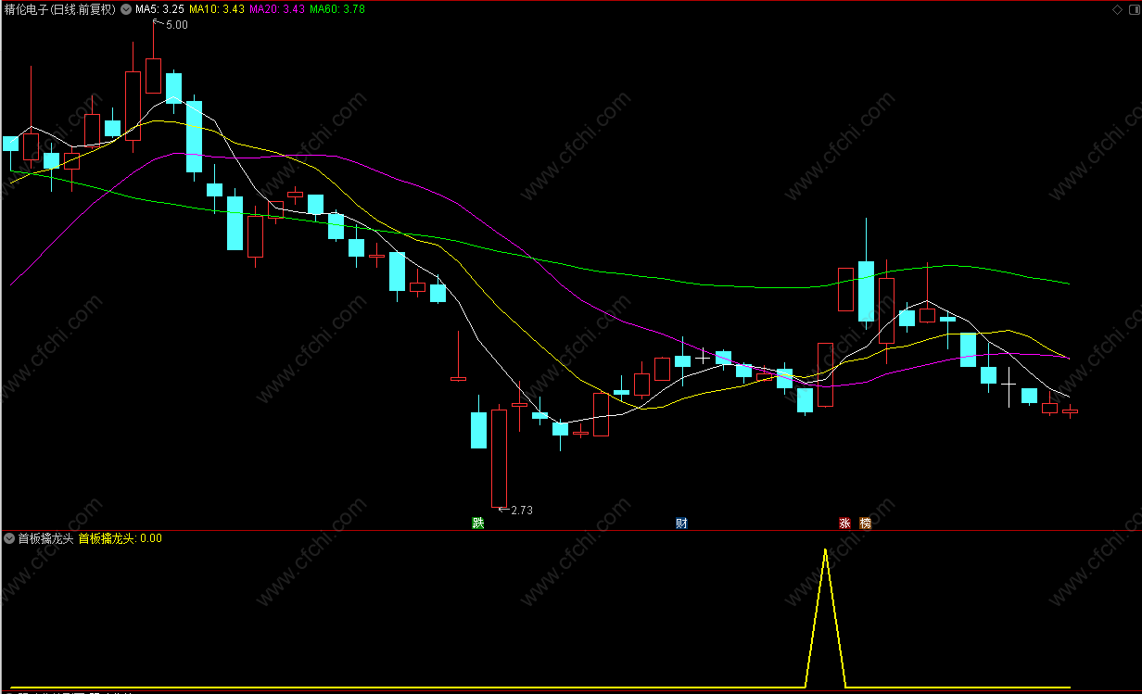This screenshot has width=1142, height=694.
Task: Select the yellow MA10: 3.43 legend label
Action: point(217,9)
